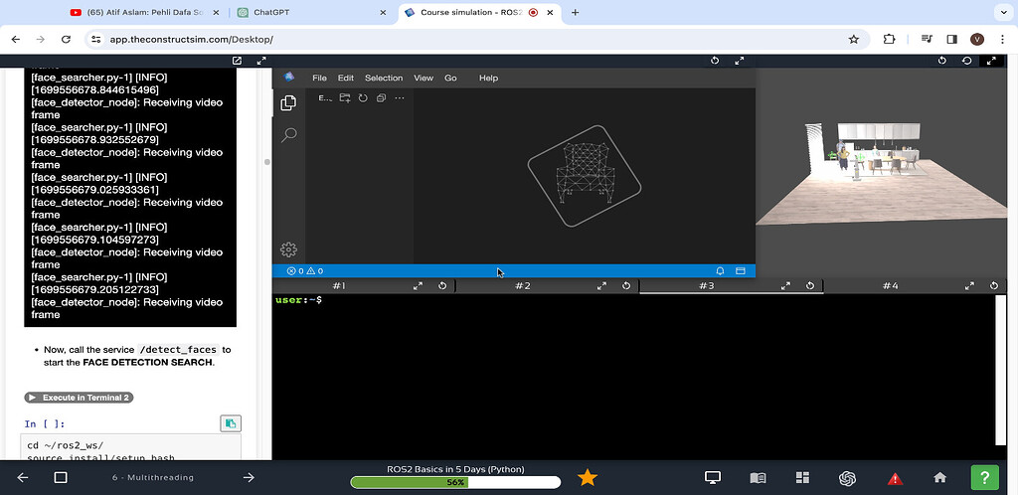Copy the notebook code cell contents
This screenshot has width=1018, height=495.
(x=230, y=424)
